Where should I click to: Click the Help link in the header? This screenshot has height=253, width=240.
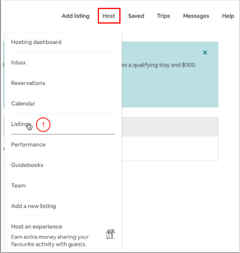228,16
